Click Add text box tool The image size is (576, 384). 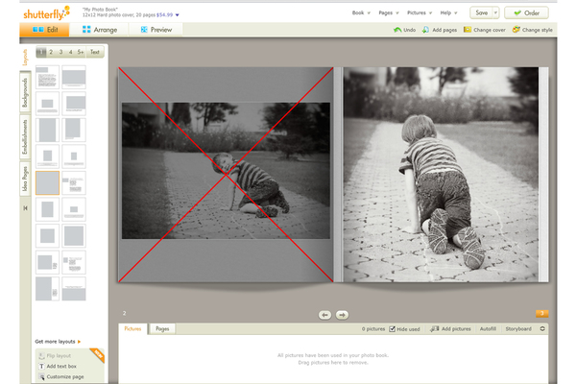63,366
